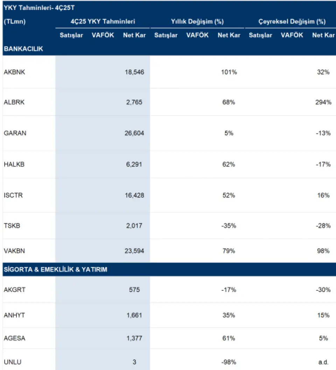Viewport: 336px width, 370px height.
Task: Click the Yıllık Değişim (%) column header
Action: tap(197, 22)
